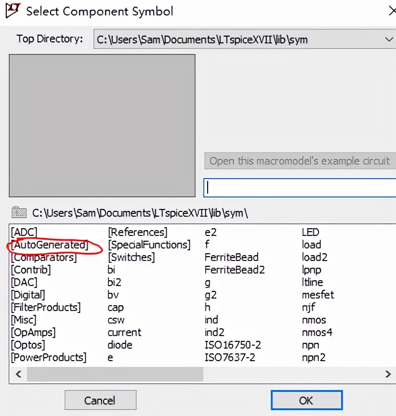Select the e2 symbol

pyautogui.click(x=211, y=232)
